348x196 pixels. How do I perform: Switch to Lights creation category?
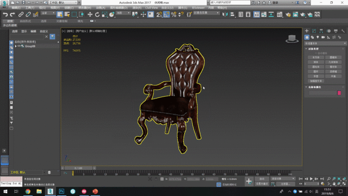[318, 37]
